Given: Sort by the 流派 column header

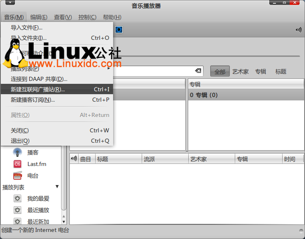Looking at the screenshot, I should pyautogui.click(x=165, y=159).
